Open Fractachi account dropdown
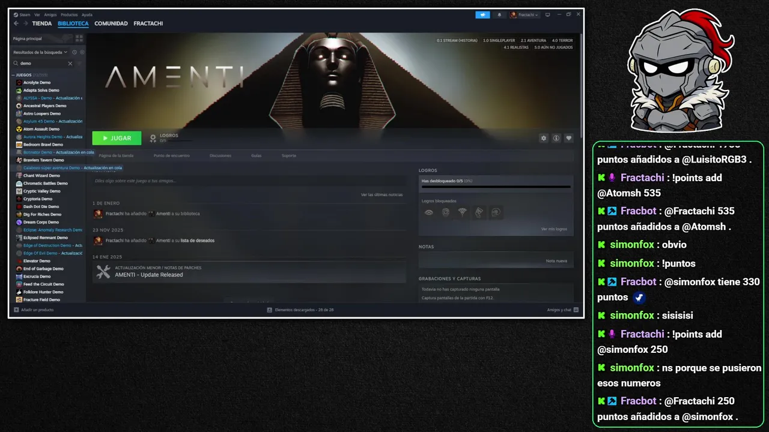769x432 pixels. pyautogui.click(x=524, y=14)
